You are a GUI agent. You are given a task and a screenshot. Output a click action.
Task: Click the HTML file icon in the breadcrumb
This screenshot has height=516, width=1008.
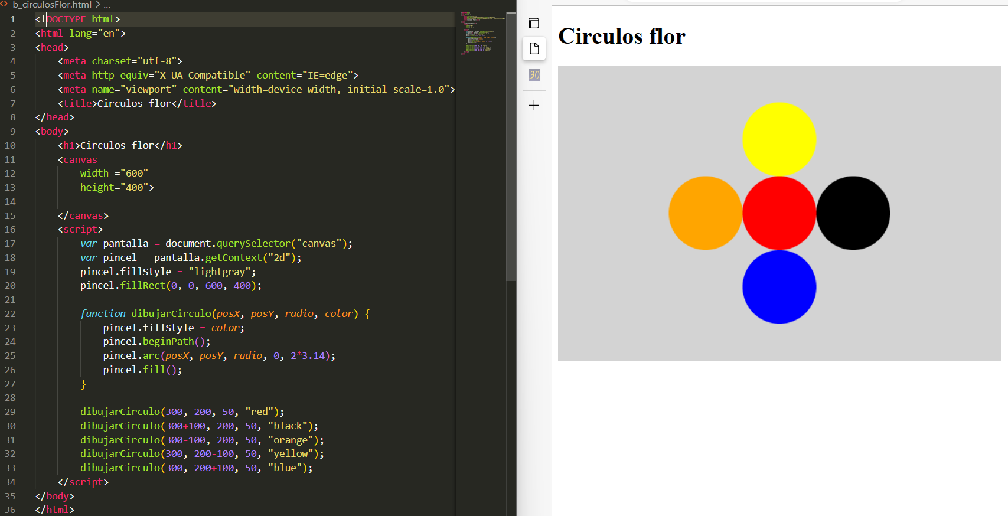pos(4,4)
